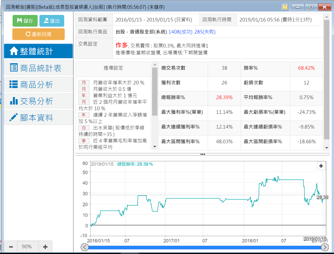Open the 交易分析 tab

point(38,101)
